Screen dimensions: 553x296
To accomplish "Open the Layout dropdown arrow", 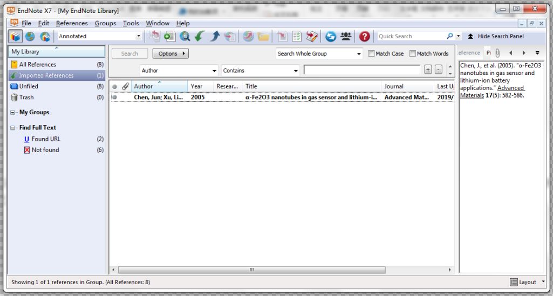I will click(x=543, y=282).
